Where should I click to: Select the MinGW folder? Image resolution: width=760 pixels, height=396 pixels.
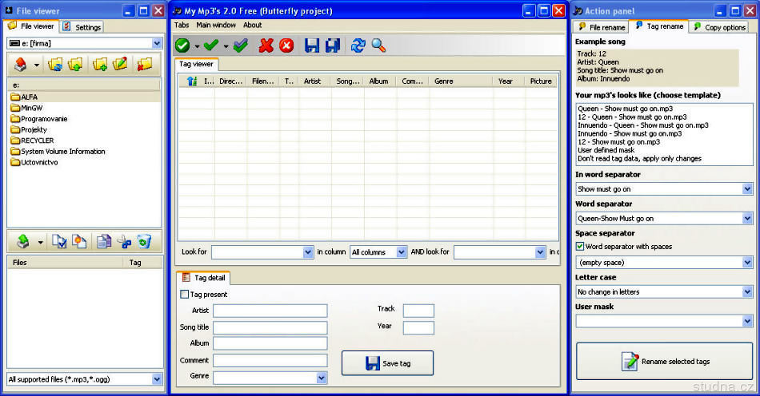click(26, 108)
